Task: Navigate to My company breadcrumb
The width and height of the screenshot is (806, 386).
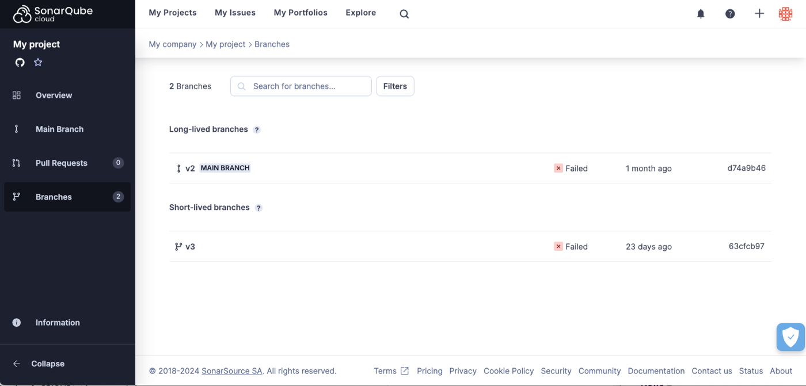Action: click(x=172, y=44)
